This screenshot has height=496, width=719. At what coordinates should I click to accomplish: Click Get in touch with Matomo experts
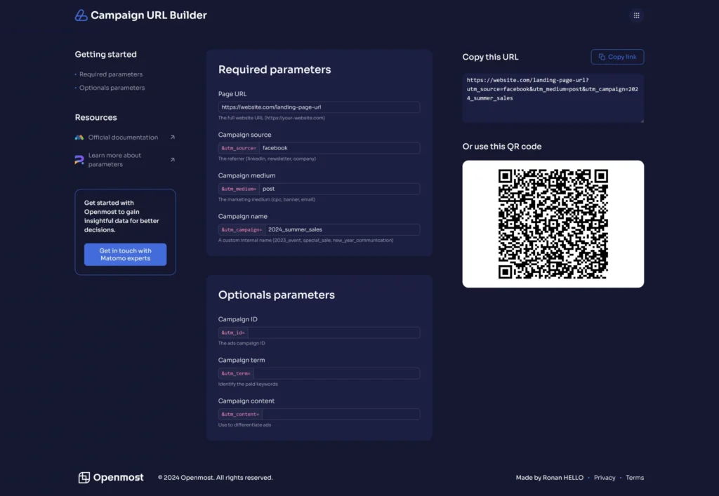coord(125,255)
